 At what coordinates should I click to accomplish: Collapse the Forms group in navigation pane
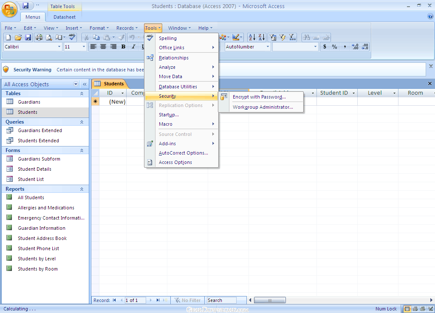click(82, 150)
